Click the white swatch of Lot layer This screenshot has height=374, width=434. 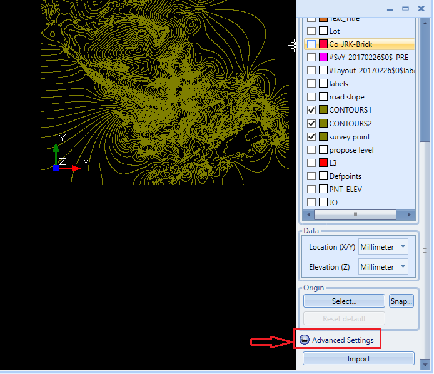pos(323,31)
